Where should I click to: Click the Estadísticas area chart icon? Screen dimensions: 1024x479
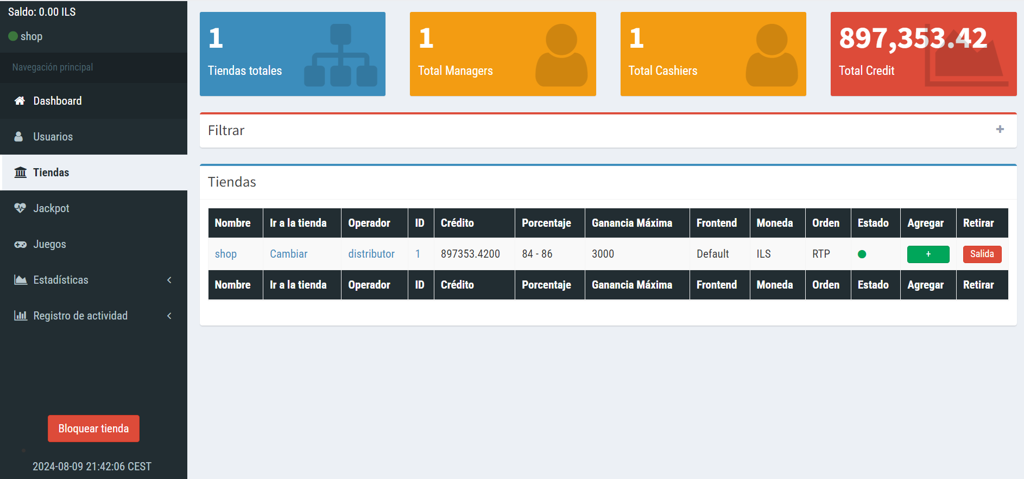[21, 280]
